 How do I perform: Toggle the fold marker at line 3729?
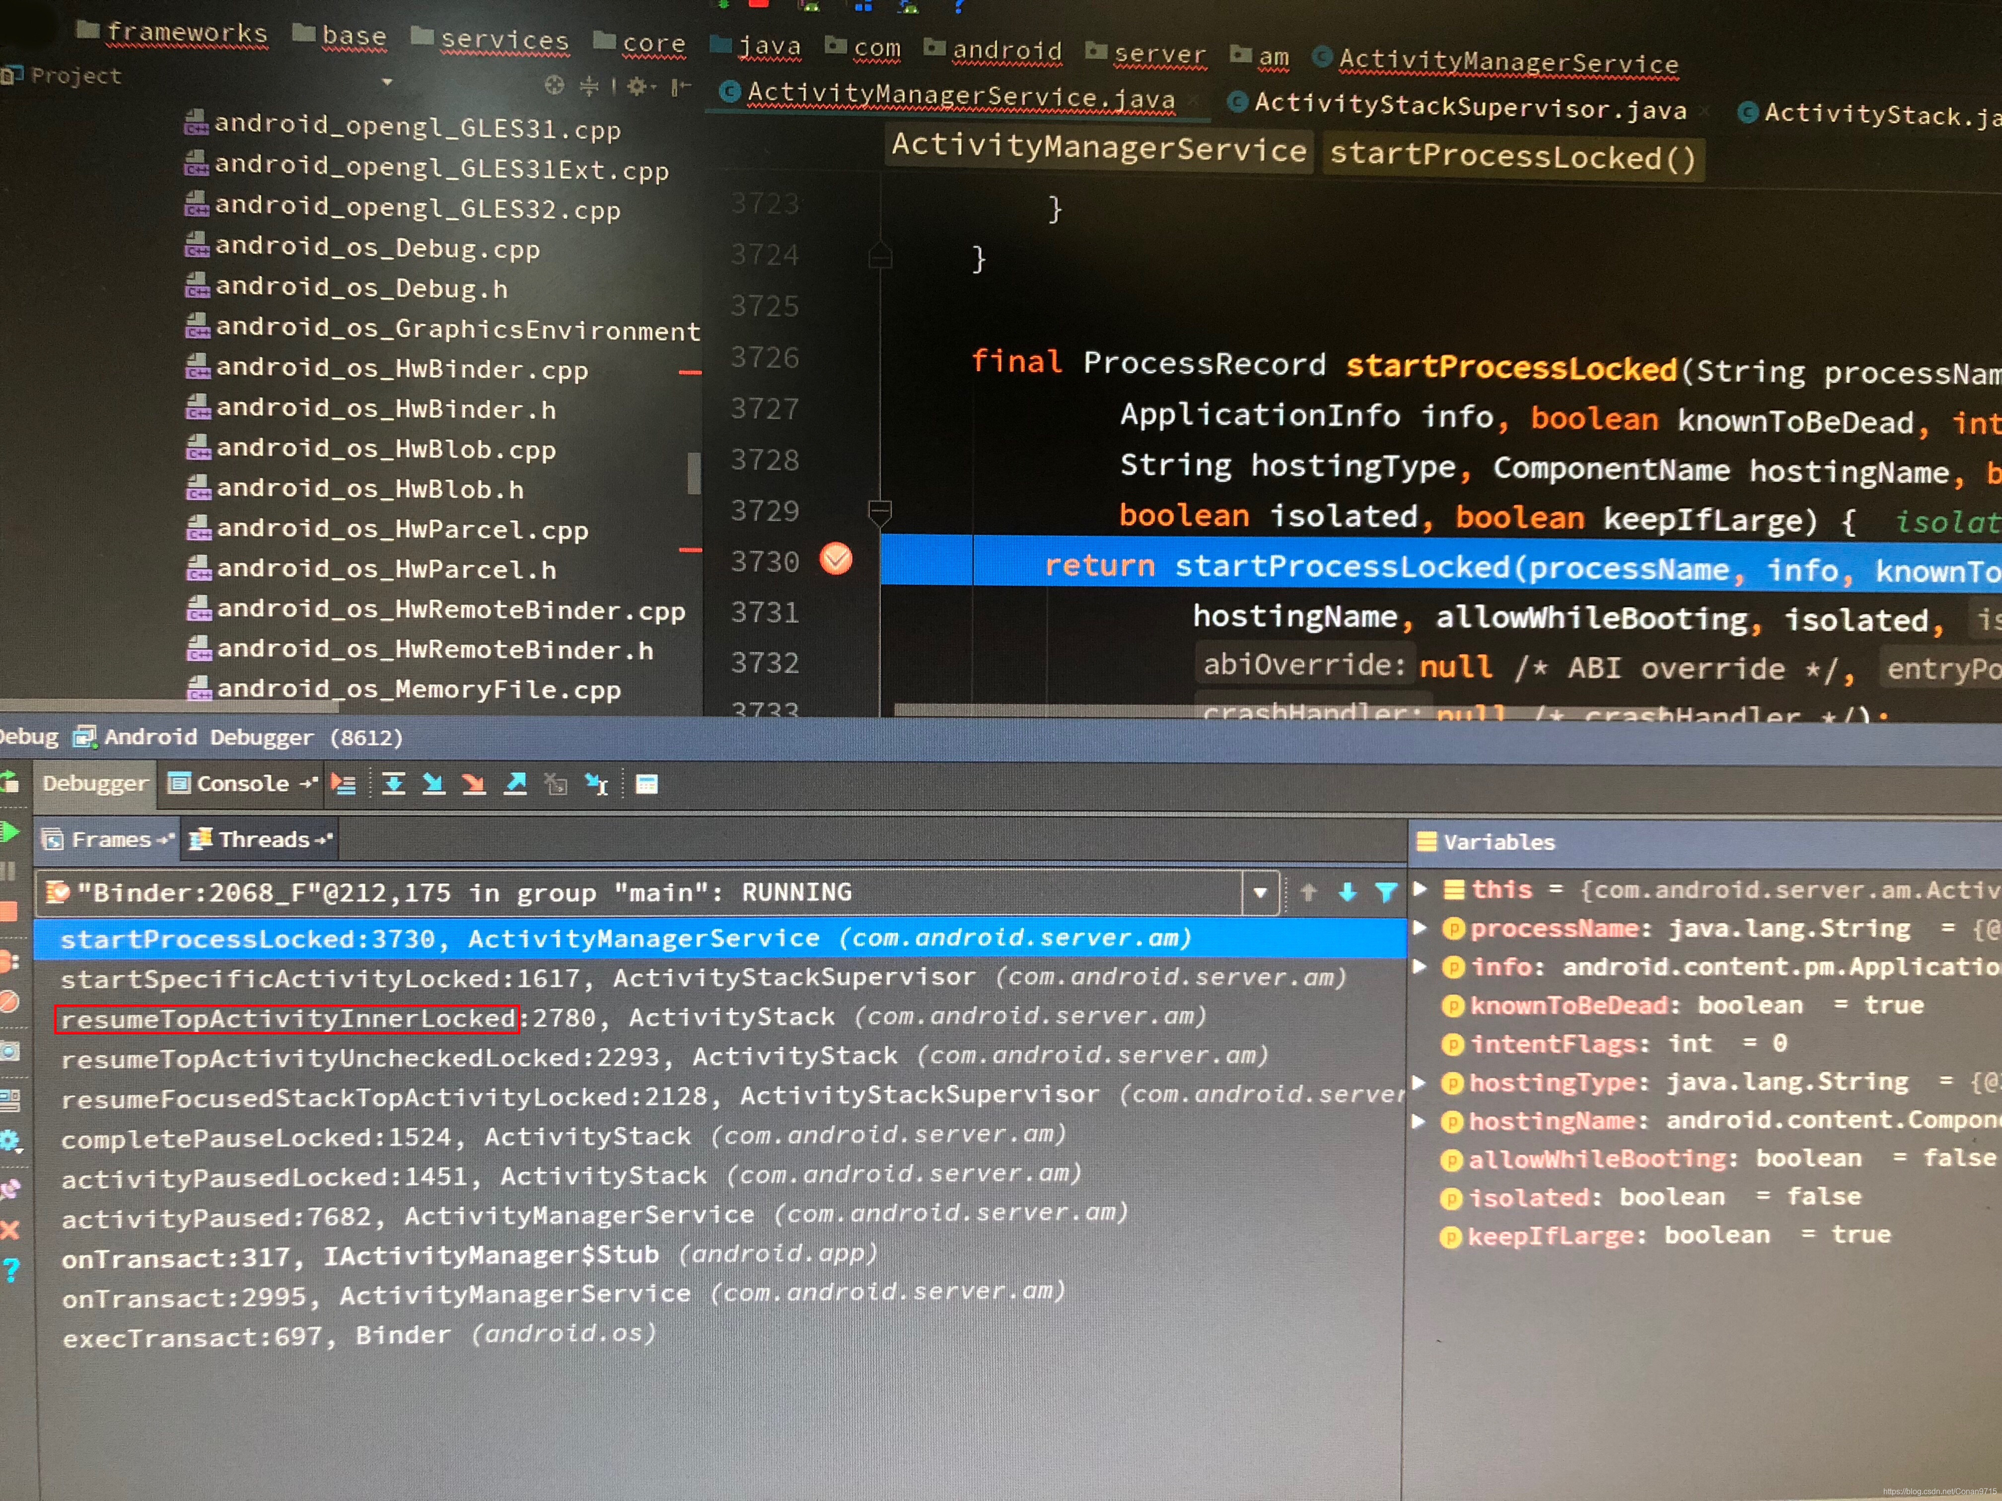pyautogui.click(x=880, y=512)
